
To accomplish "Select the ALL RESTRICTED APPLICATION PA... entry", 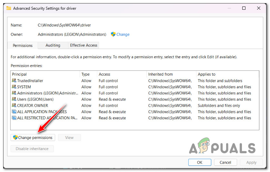I will 135,118.
